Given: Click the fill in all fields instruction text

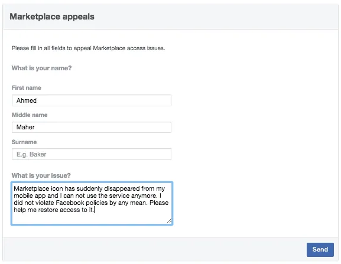Looking at the screenshot, I should click(88, 48).
